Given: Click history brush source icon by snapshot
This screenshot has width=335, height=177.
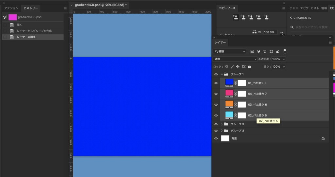Looking at the screenshot, I should pyautogui.click(x=5, y=17).
